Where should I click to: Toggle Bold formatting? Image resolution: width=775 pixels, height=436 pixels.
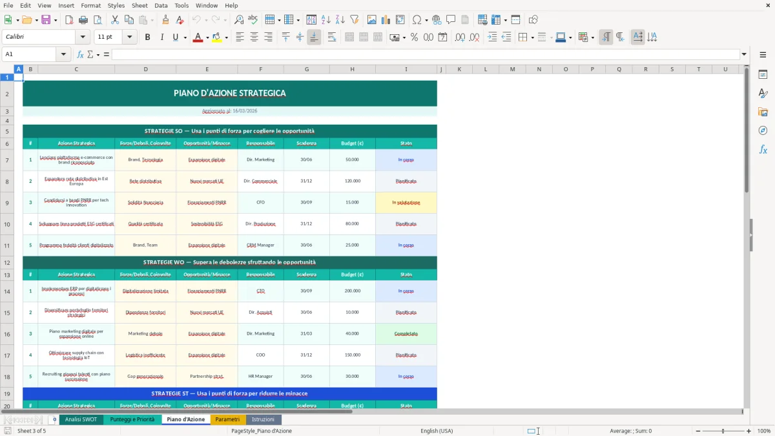147,37
